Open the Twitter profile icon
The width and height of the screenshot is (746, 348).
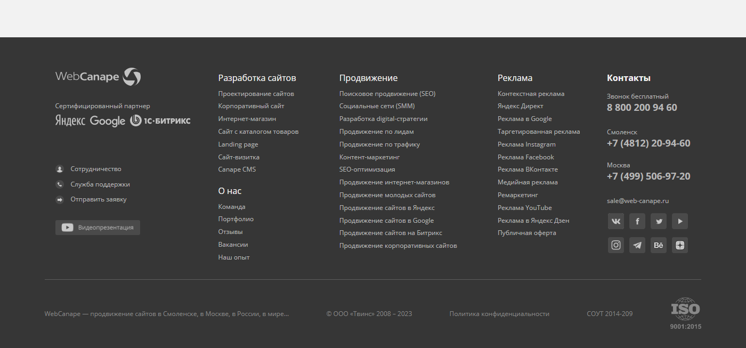(658, 221)
